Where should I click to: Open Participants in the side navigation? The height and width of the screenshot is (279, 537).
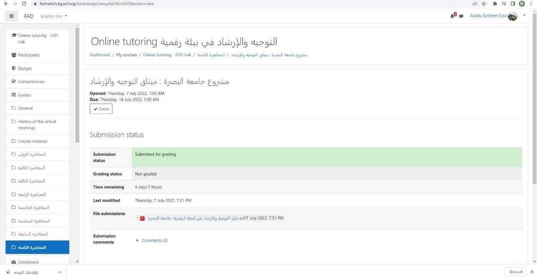(28, 55)
